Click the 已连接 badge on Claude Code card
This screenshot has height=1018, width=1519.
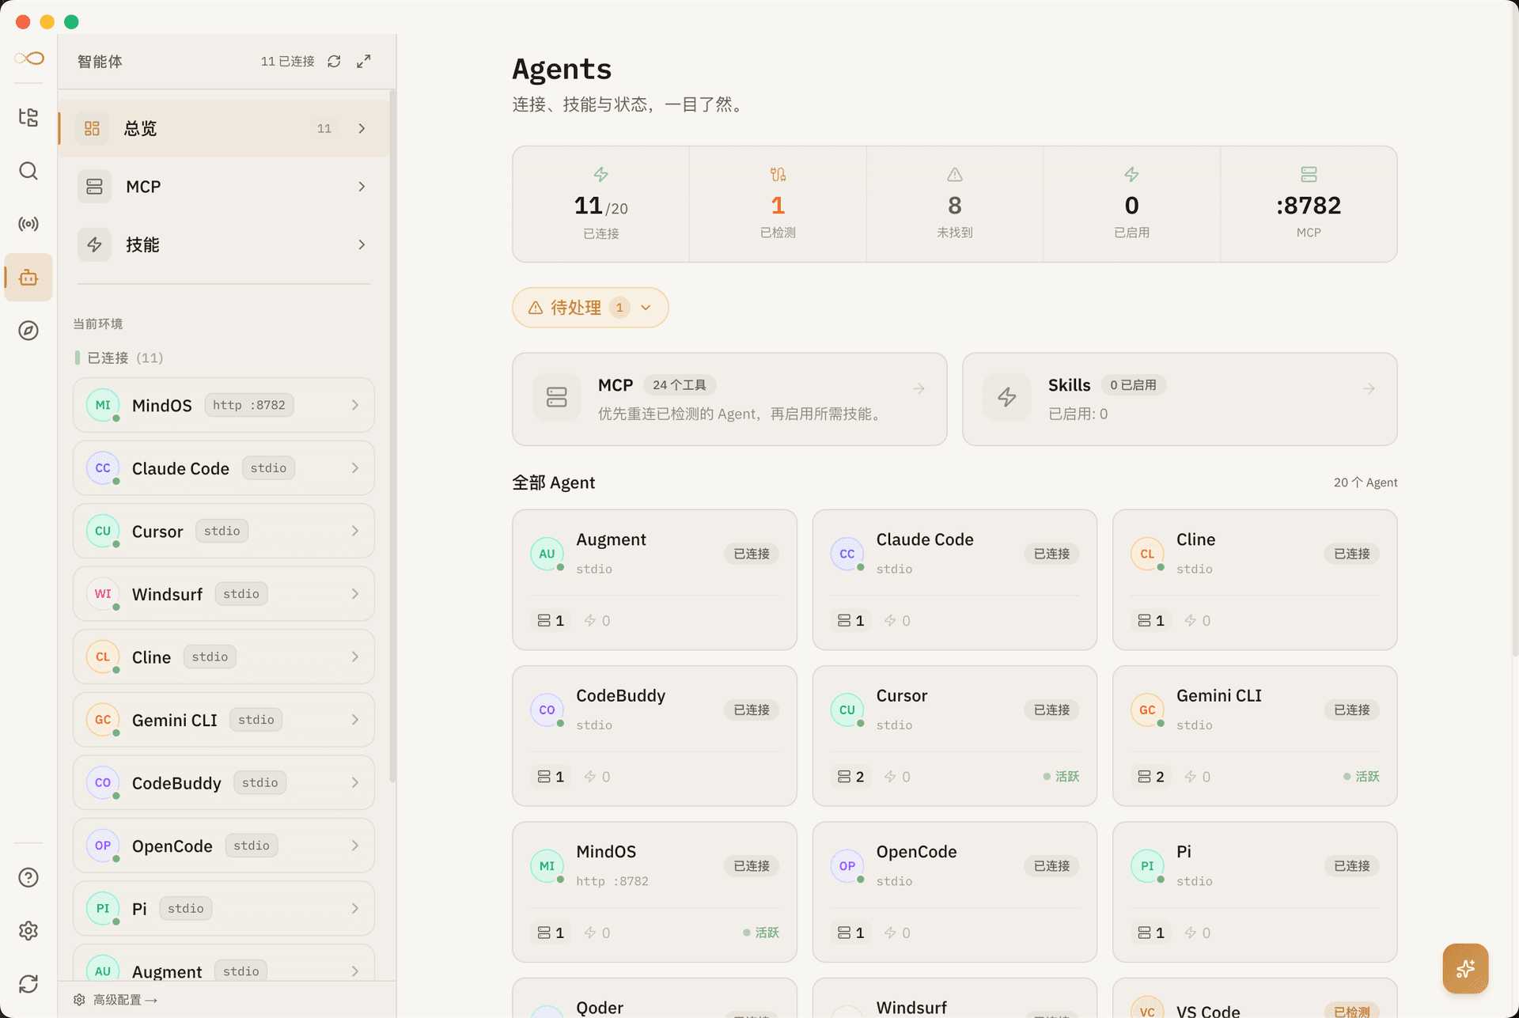(1051, 554)
